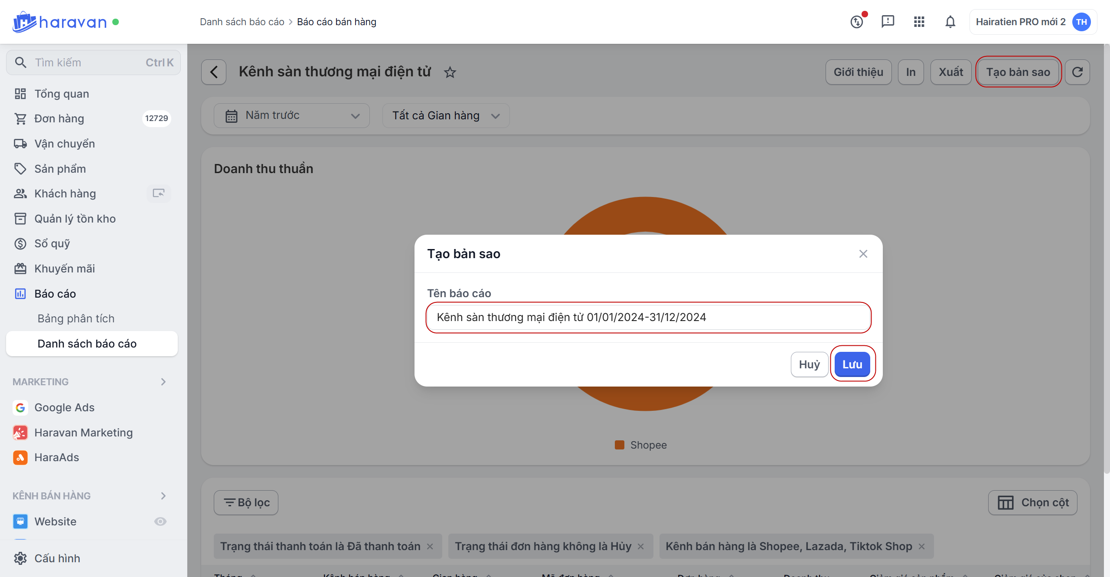Open the apps grid icon
Screen dimensions: 1110x577
(919, 22)
